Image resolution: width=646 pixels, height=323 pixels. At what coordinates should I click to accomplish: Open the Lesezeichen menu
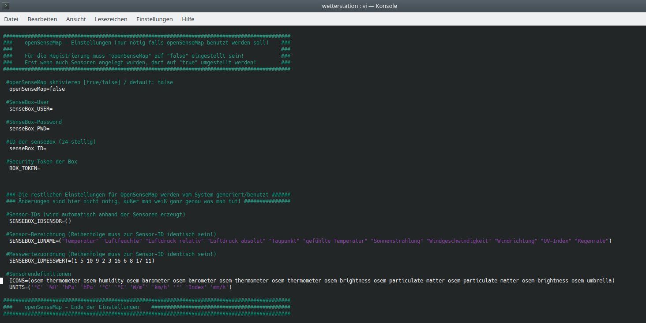click(111, 19)
